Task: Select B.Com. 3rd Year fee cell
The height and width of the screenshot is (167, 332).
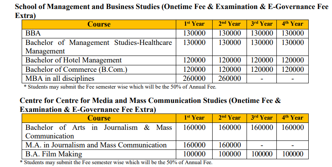Action: click(x=261, y=69)
